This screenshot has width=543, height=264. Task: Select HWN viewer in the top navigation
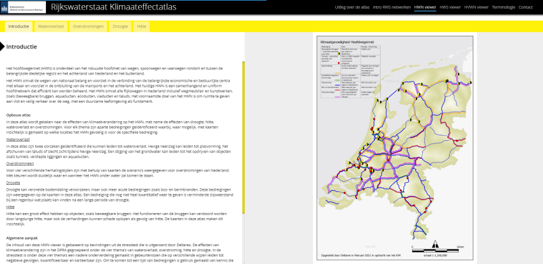(x=425, y=7)
